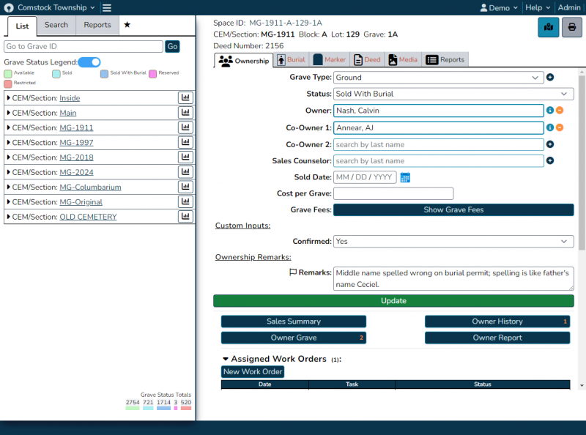Viewport: 586px width, 435px height.
Task: Click the favorites star icon
Action: (127, 25)
